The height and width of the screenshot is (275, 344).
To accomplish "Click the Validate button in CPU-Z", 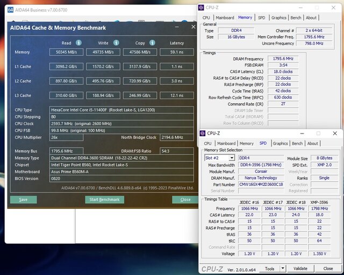I will pos(300,269).
